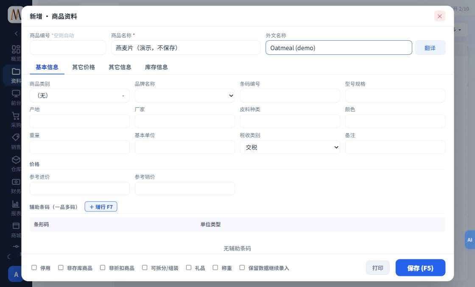Add a barcode row with 增行 F7
Viewport: 475px width, 287px height.
coord(101,207)
